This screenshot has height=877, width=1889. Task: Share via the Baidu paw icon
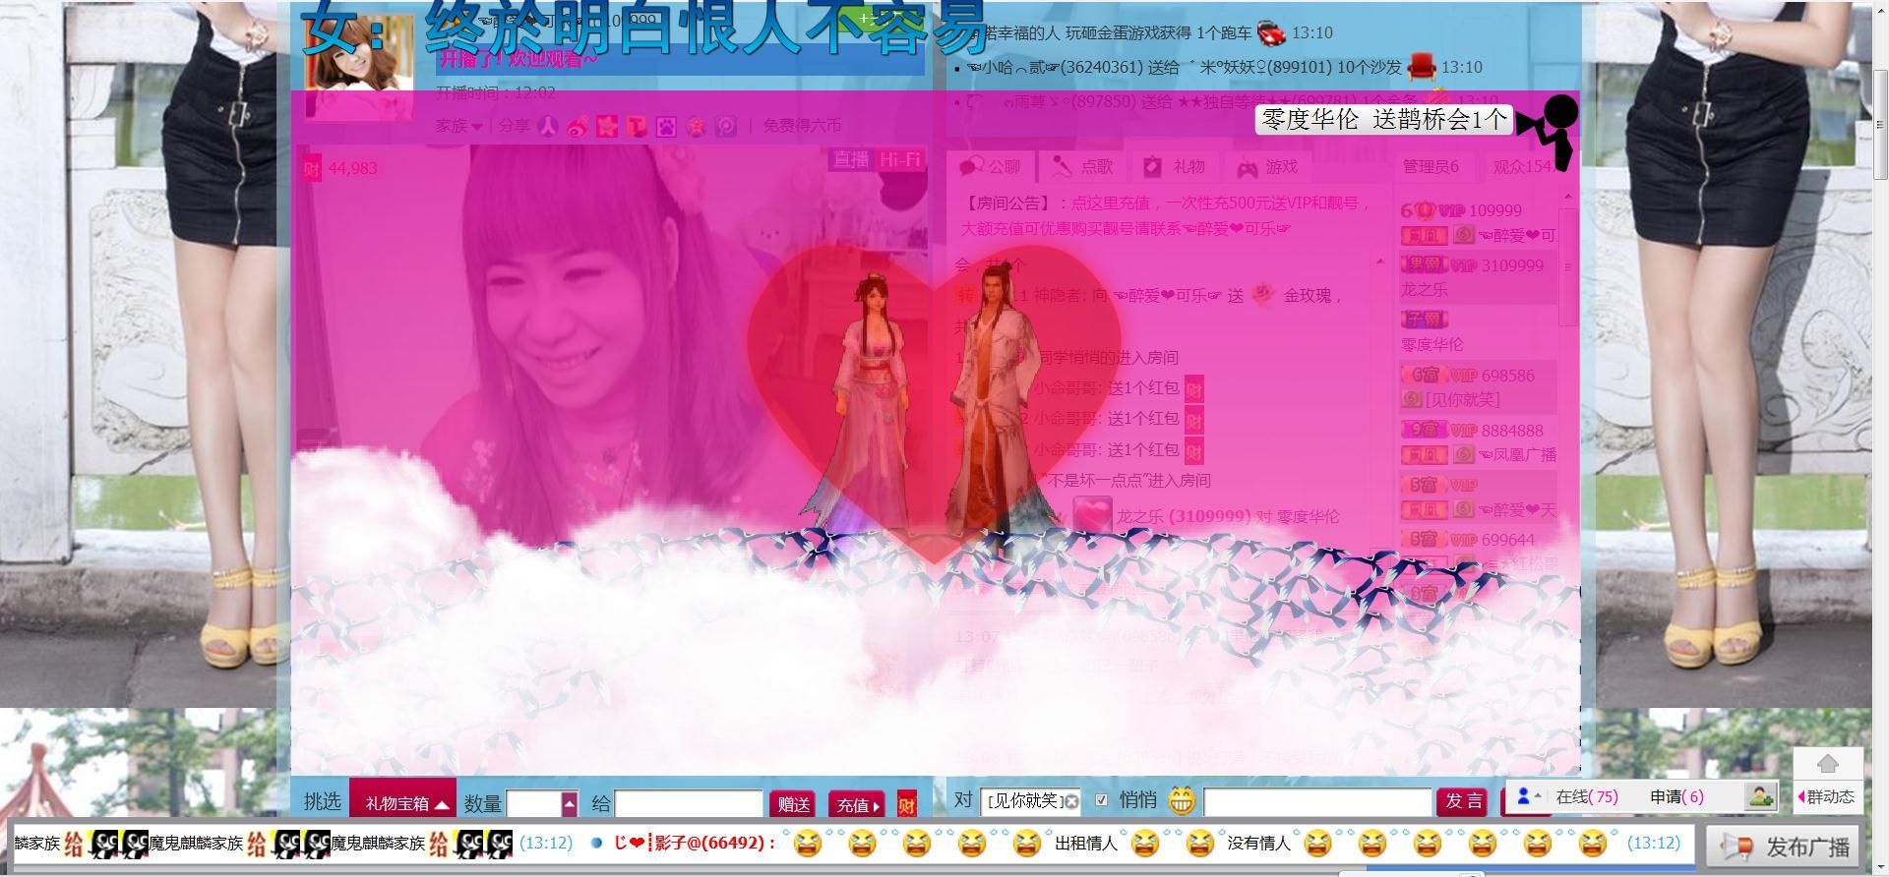pos(666,126)
